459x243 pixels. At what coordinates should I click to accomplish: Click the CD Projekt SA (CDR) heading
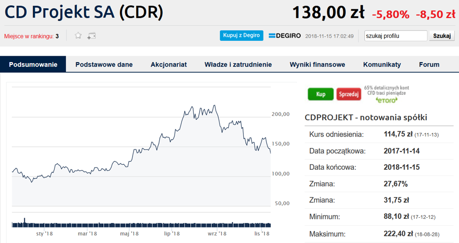84,13
